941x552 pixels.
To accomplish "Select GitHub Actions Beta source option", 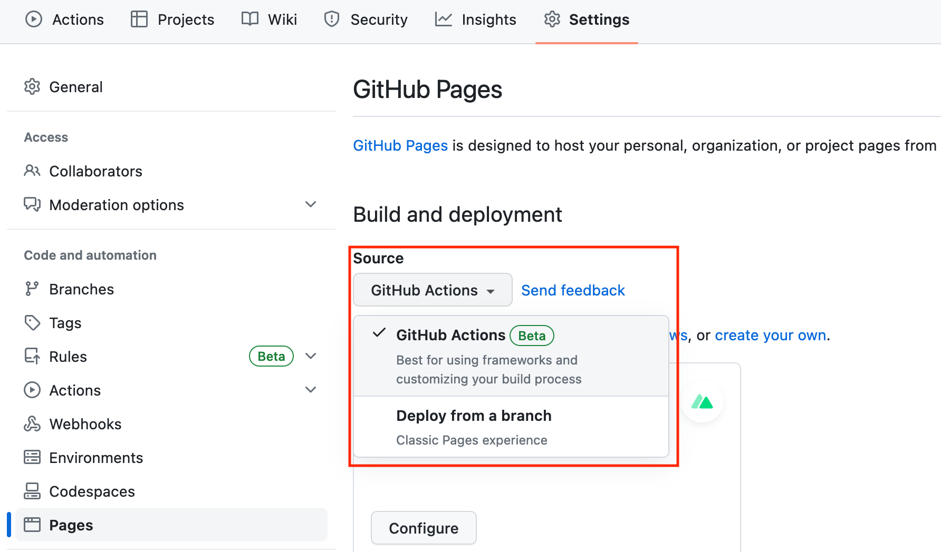I will pyautogui.click(x=511, y=356).
